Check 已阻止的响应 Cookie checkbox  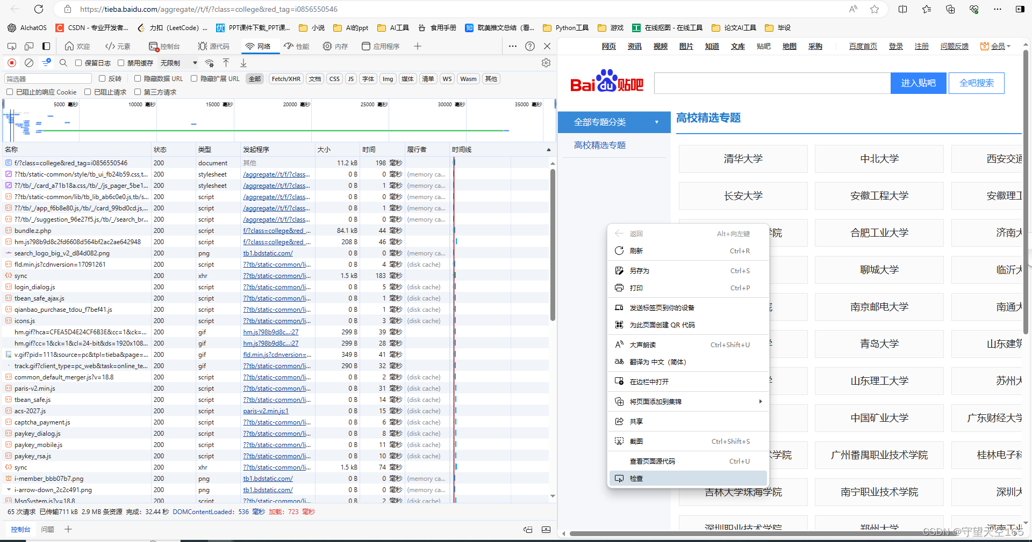pos(10,92)
